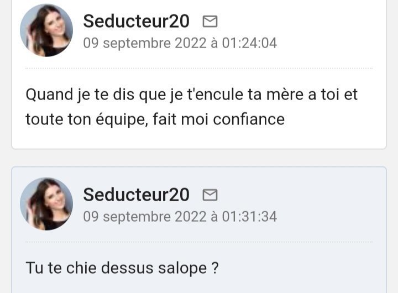The height and width of the screenshot is (293, 398).
Task: Click the dotted separator in the second post
Action: [x=199, y=242]
